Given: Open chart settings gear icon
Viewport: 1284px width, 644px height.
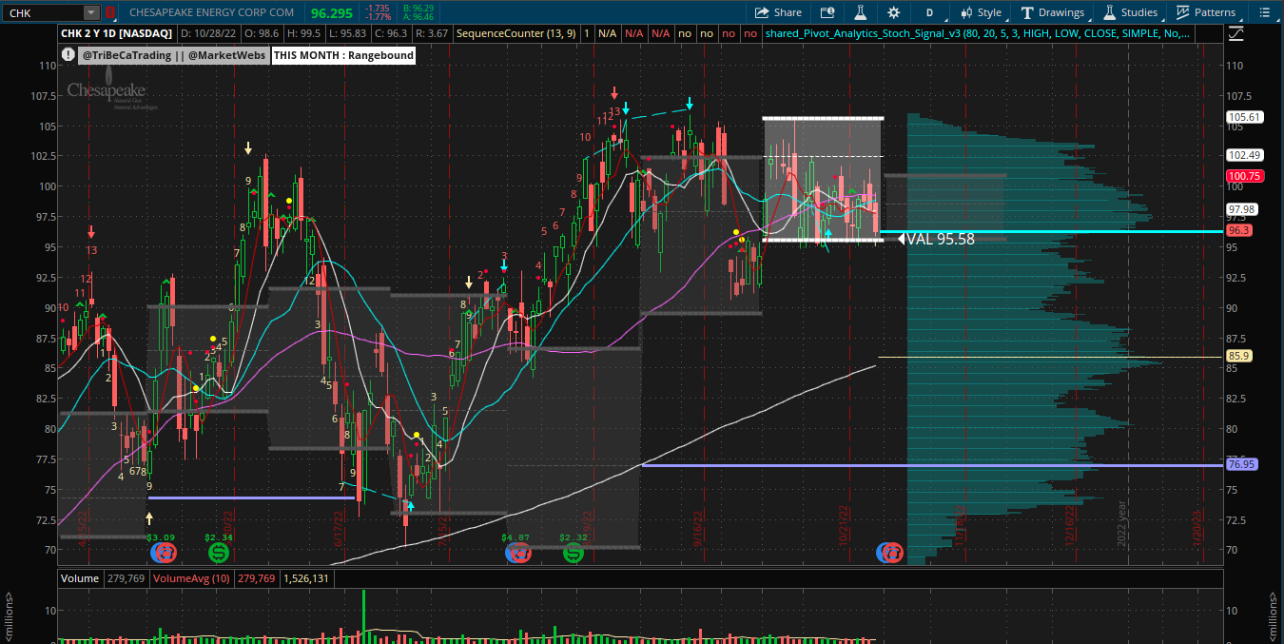Looking at the screenshot, I should click(x=893, y=12).
